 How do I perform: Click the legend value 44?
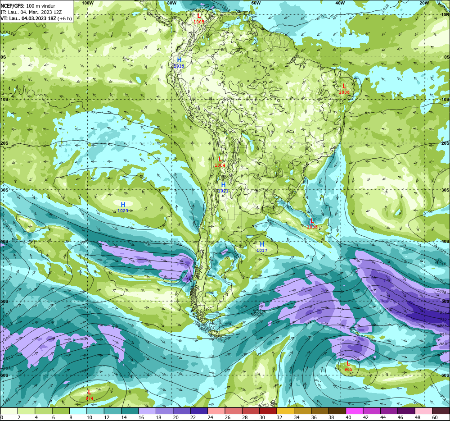point(383,417)
